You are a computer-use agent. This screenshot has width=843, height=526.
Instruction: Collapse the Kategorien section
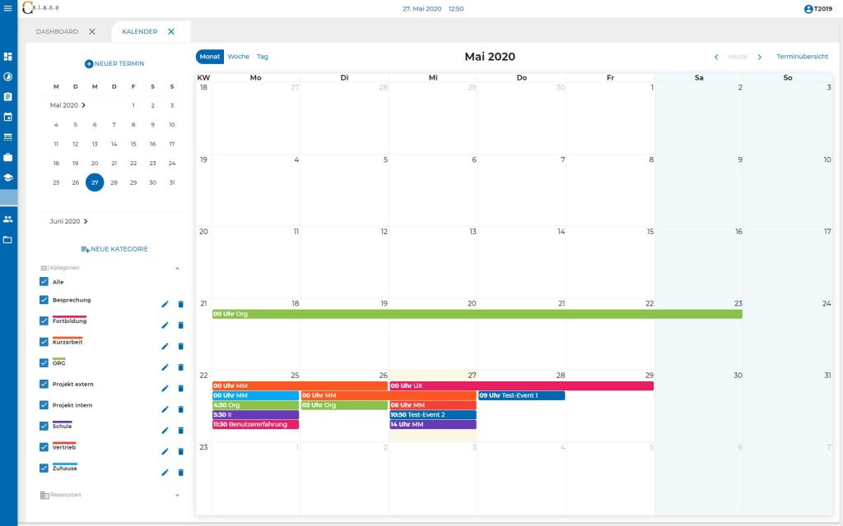(177, 268)
